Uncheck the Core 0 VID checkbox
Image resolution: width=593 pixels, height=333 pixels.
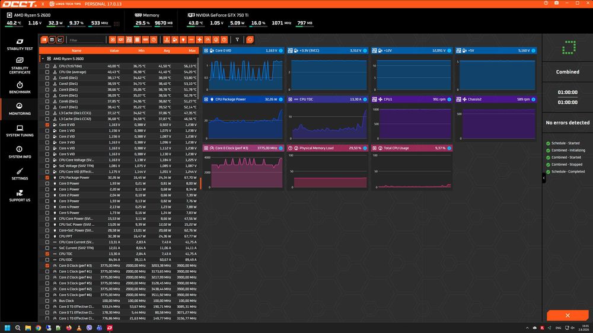coord(47,125)
